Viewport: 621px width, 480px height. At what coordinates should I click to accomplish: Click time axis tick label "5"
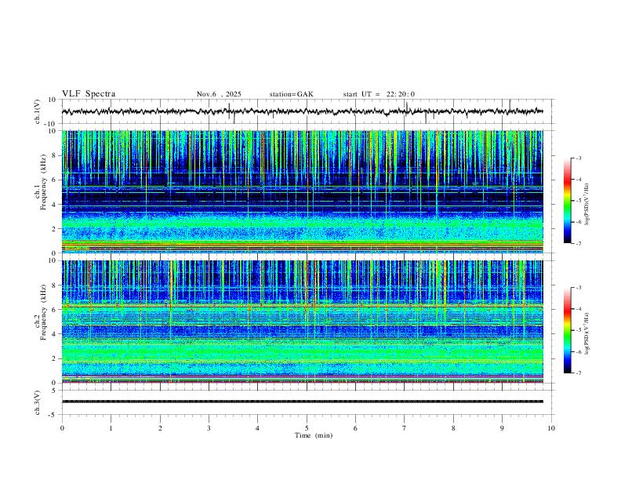(307, 428)
